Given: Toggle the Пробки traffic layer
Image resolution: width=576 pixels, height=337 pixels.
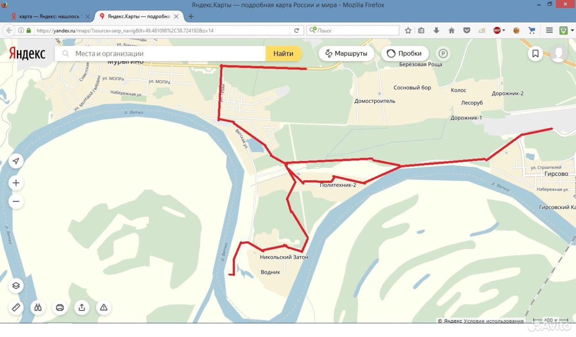Looking at the screenshot, I should coord(405,53).
